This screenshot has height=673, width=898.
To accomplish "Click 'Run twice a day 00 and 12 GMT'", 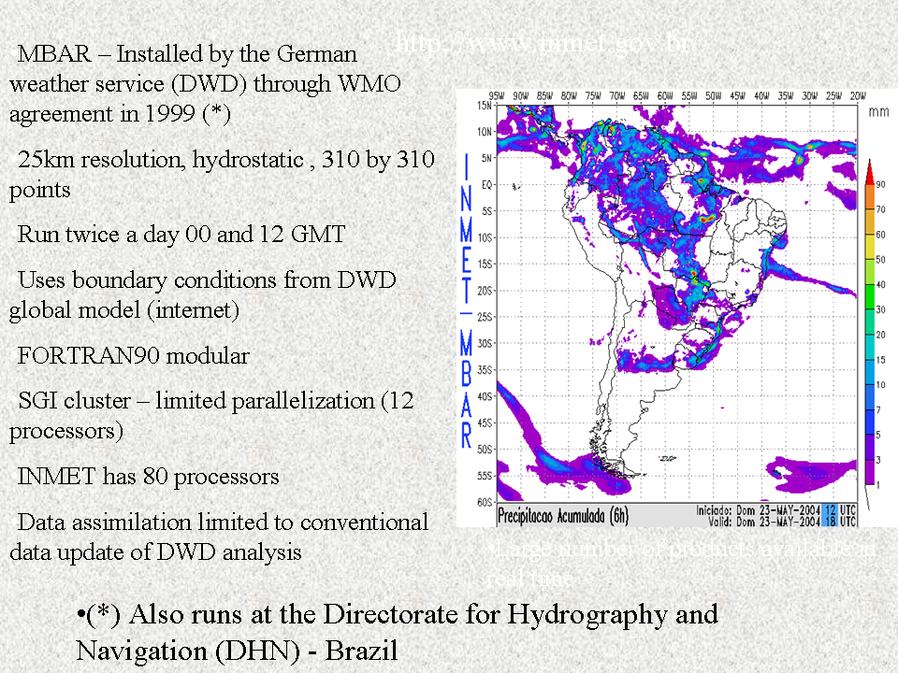I will 181,235.
